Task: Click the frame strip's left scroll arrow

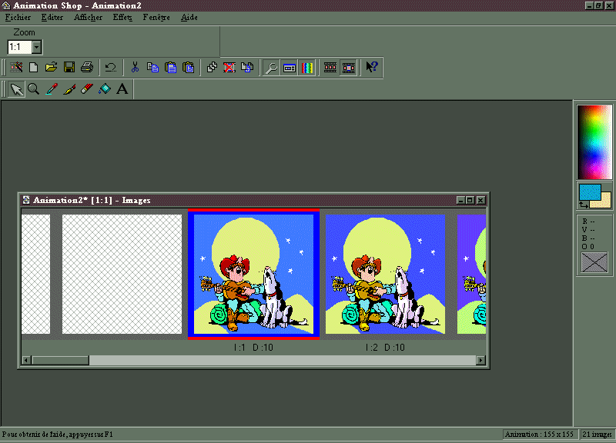Action: (x=27, y=360)
